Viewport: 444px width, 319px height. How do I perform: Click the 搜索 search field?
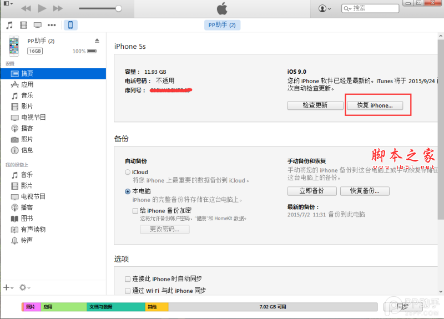click(x=370, y=8)
